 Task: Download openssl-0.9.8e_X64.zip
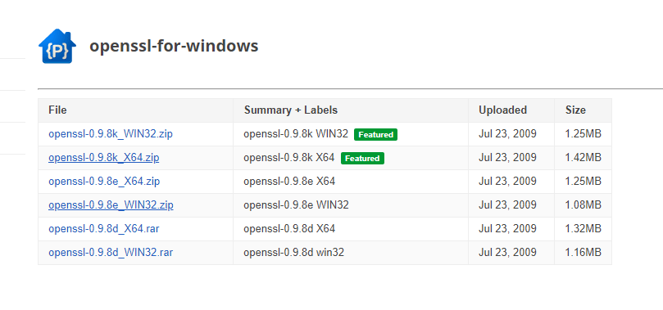click(104, 182)
